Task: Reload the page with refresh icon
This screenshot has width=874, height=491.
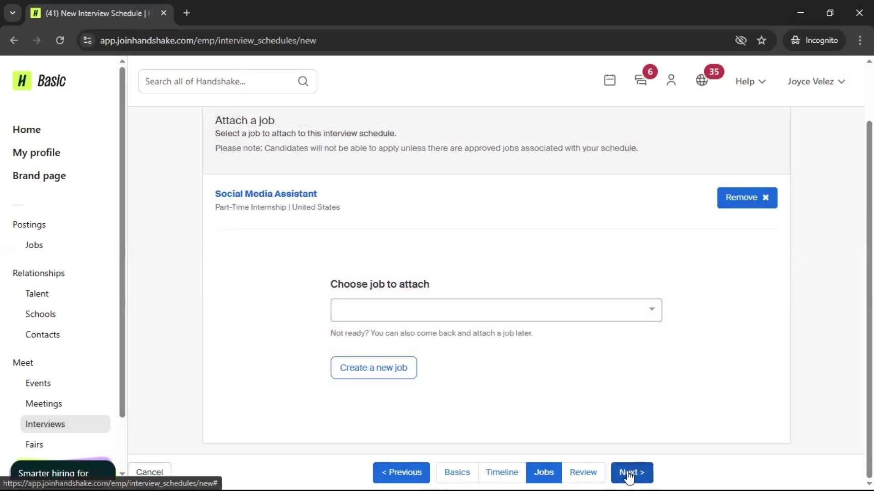Action: (60, 40)
